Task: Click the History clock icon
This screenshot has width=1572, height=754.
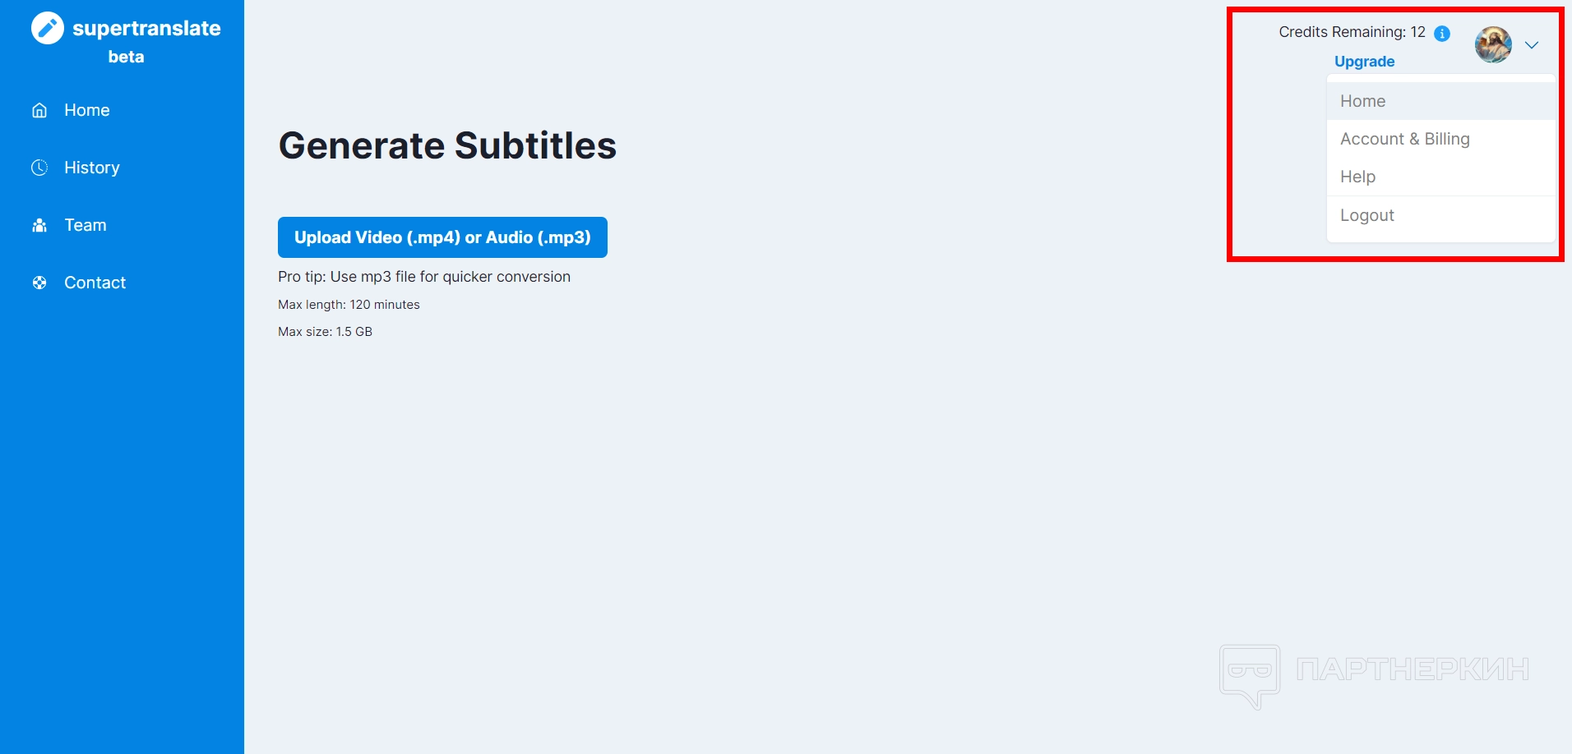Action: tap(39, 168)
